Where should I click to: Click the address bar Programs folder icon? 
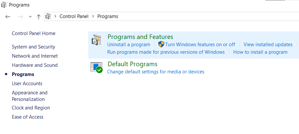click(48, 16)
